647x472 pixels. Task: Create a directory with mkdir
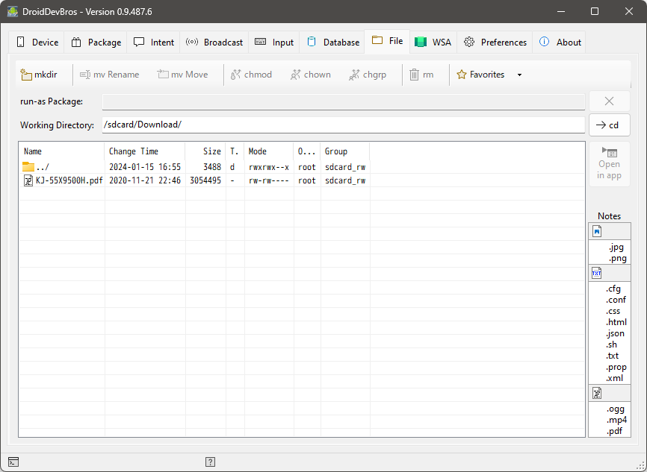click(x=39, y=75)
